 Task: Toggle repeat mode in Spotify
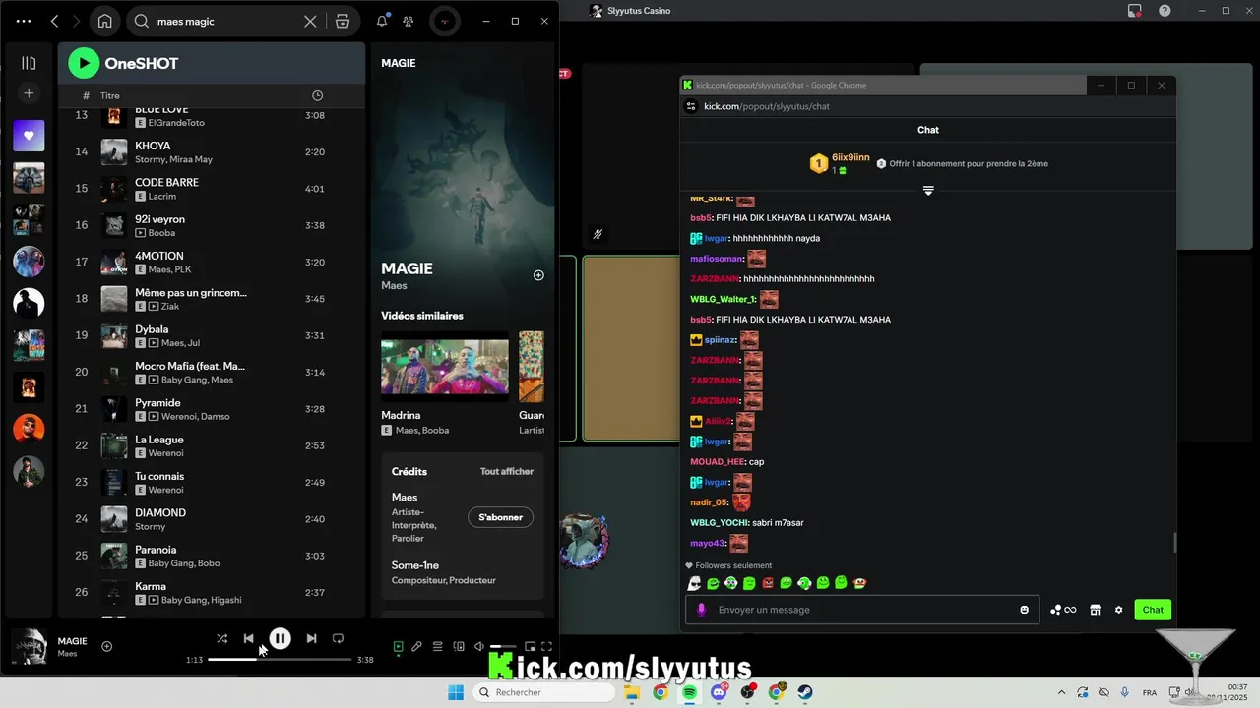click(338, 638)
